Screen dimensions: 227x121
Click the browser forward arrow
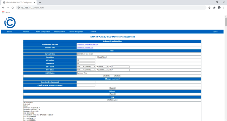pos(8,8)
